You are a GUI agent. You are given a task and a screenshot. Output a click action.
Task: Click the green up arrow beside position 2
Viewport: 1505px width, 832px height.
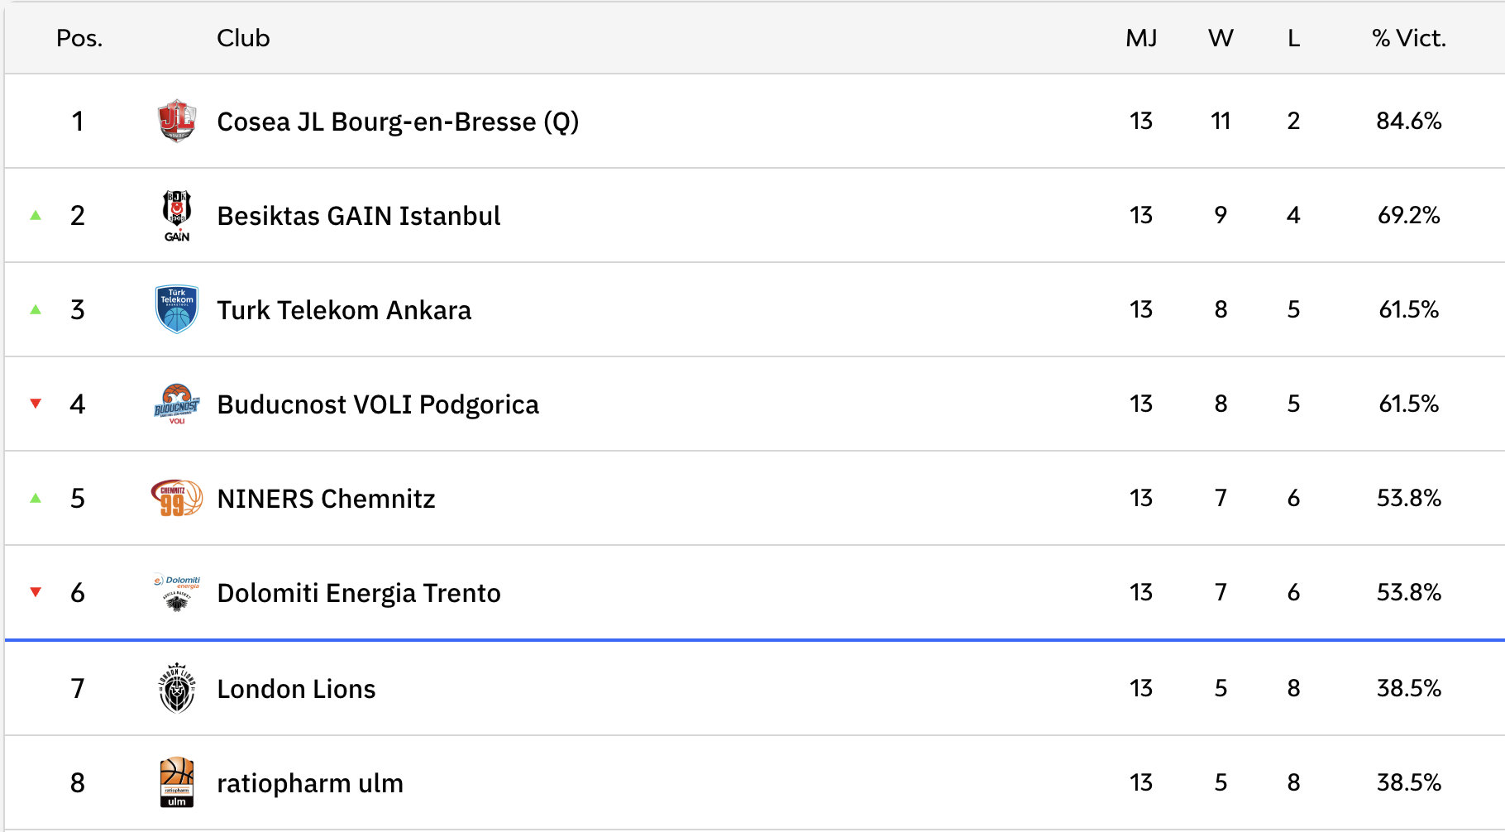(x=36, y=215)
